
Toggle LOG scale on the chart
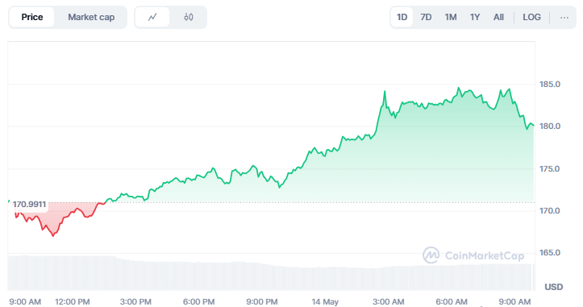(x=531, y=17)
